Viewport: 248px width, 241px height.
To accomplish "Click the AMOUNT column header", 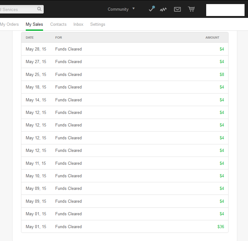I will coord(212,37).
